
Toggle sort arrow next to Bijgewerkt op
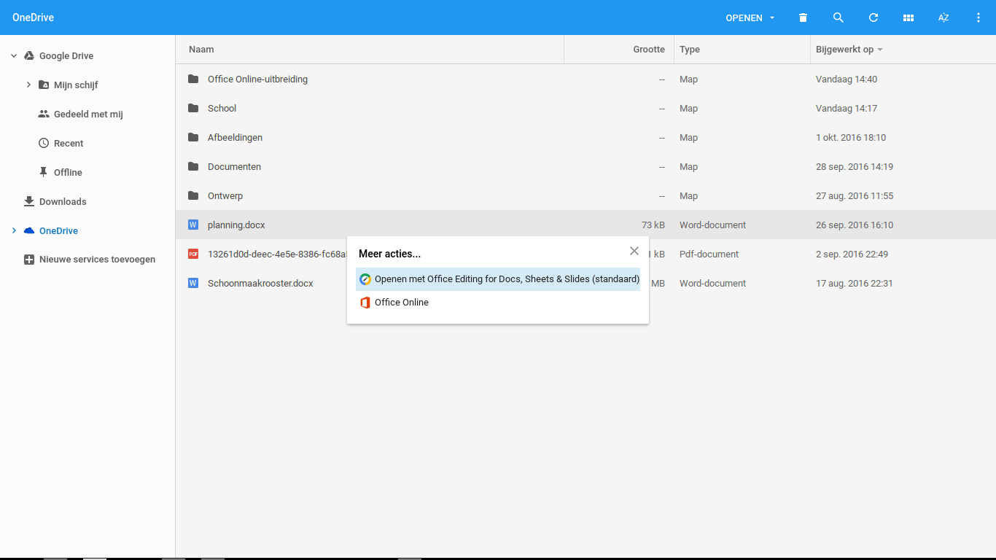tap(880, 50)
